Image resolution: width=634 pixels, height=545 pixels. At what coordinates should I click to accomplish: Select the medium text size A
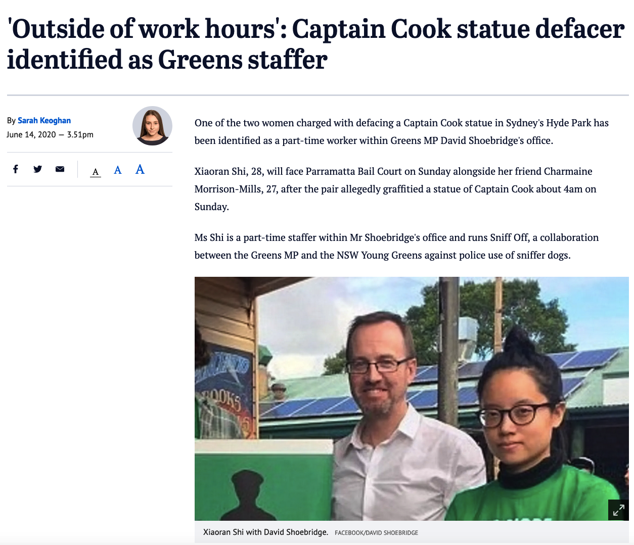(x=118, y=170)
